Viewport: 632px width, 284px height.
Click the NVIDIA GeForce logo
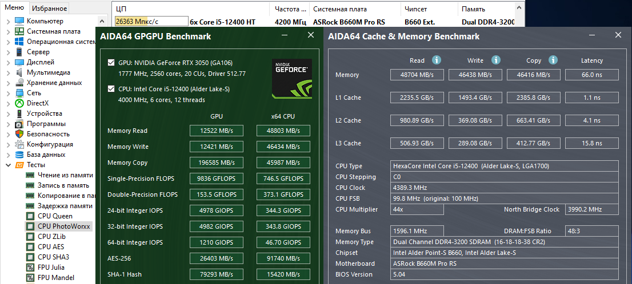[x=292, y=79]
